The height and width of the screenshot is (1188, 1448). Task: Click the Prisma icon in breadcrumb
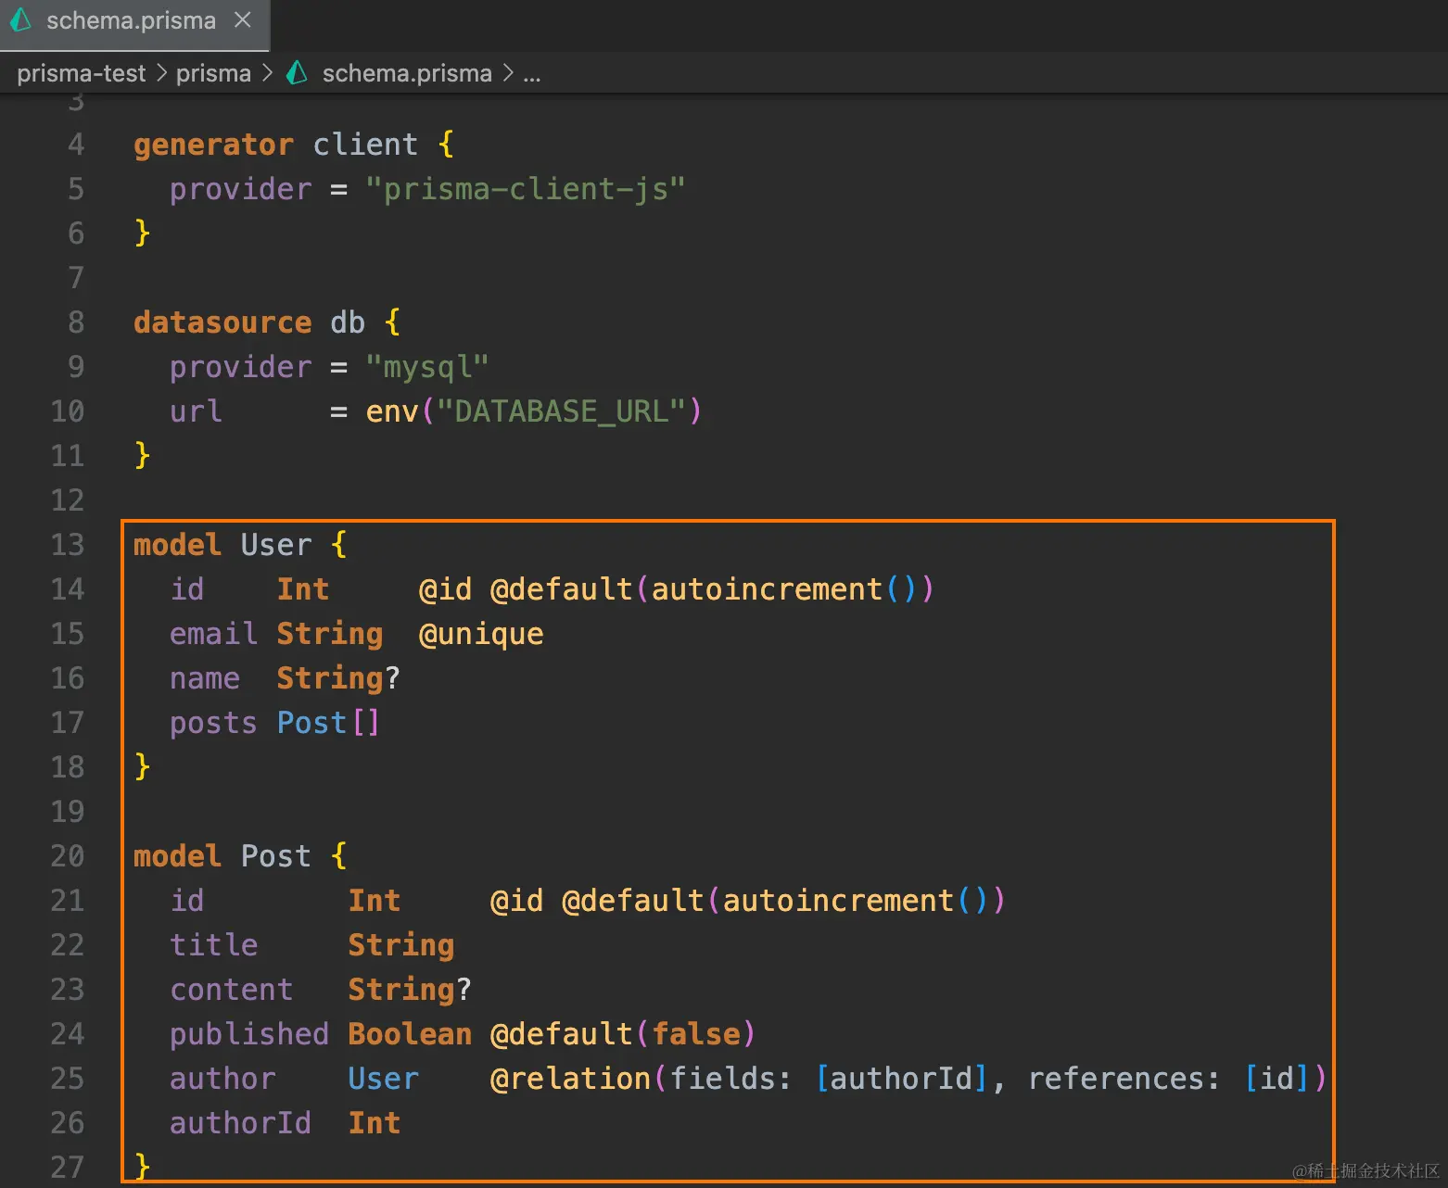297,72
